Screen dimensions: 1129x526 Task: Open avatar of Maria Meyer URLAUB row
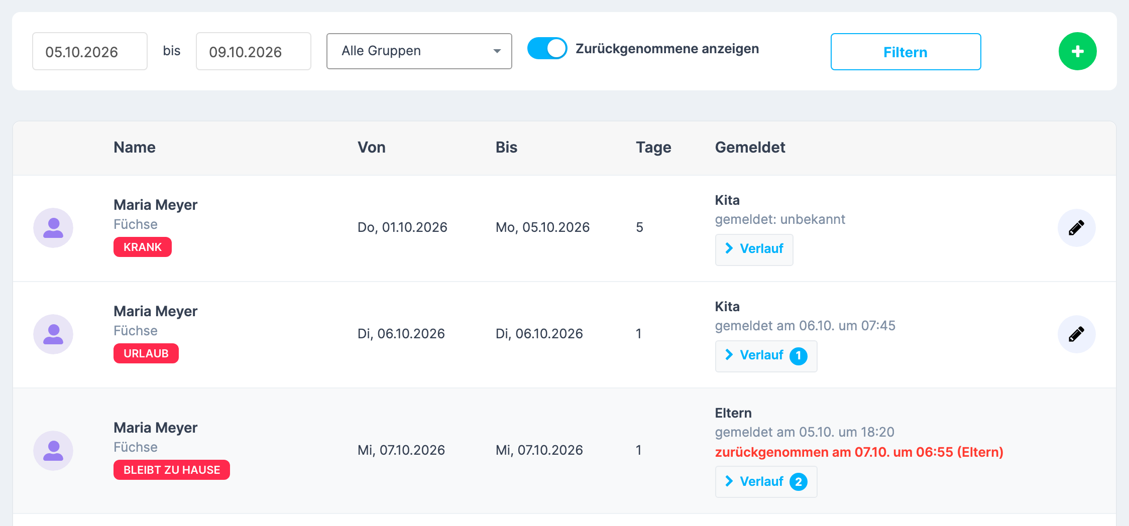(53, 334)
